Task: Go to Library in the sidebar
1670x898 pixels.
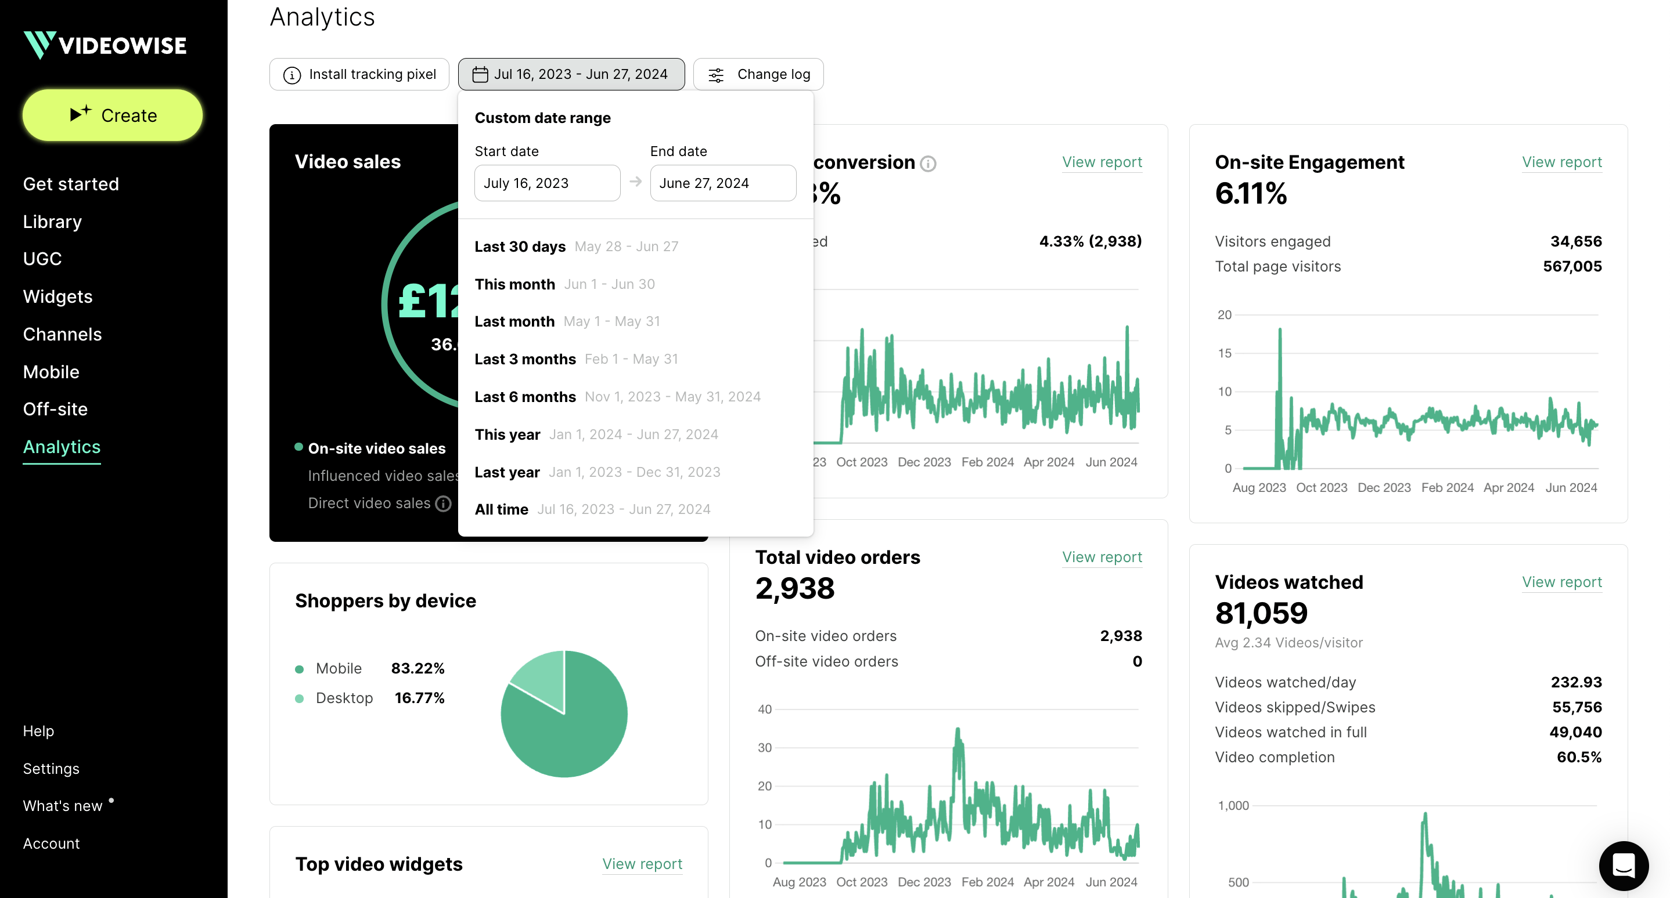Action: [x=52, y=222]
